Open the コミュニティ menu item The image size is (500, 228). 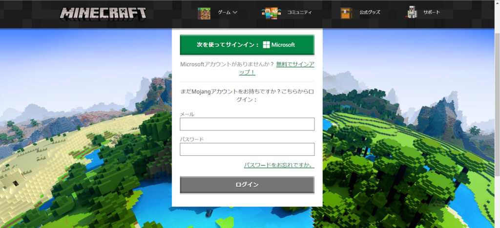point(299,13)
